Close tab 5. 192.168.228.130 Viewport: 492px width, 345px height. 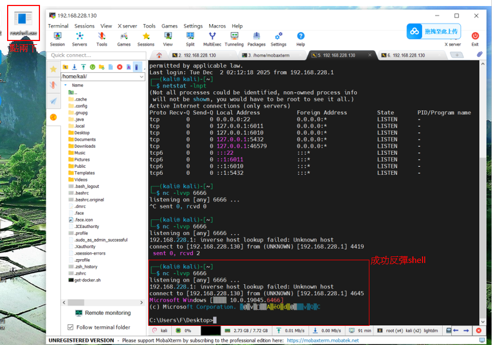coord(369,55)
